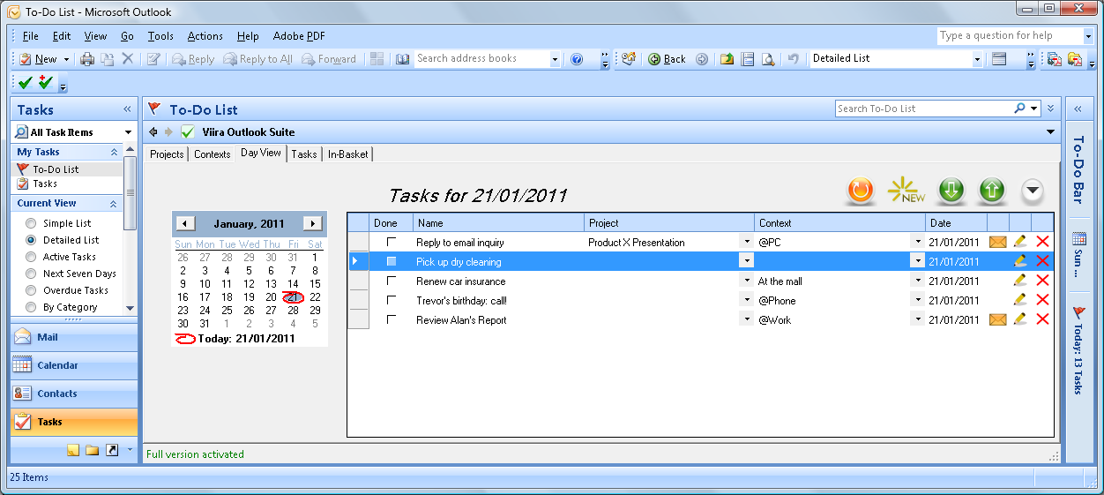This screenshot has width=1104, height=495.
Task: Open the Actions menu
Action: [x=205, y=36]
